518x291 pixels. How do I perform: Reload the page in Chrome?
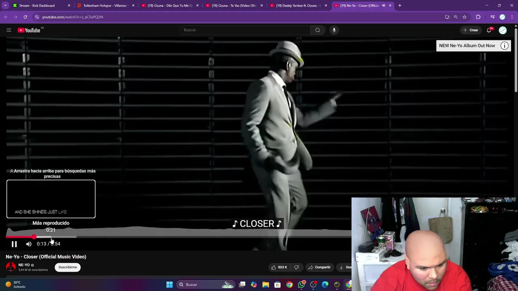(25, 17)
